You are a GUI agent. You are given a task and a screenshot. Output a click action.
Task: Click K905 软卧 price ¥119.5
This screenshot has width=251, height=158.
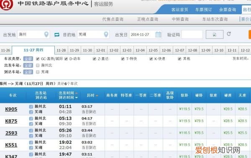pos(184,109)
